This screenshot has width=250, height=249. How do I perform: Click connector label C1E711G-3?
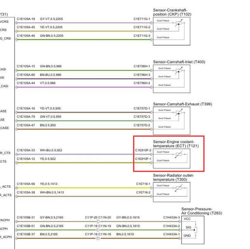pos(142,36)
